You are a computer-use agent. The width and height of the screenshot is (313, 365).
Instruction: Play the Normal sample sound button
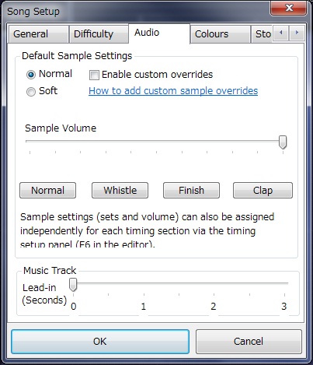[x=47, y=190]
